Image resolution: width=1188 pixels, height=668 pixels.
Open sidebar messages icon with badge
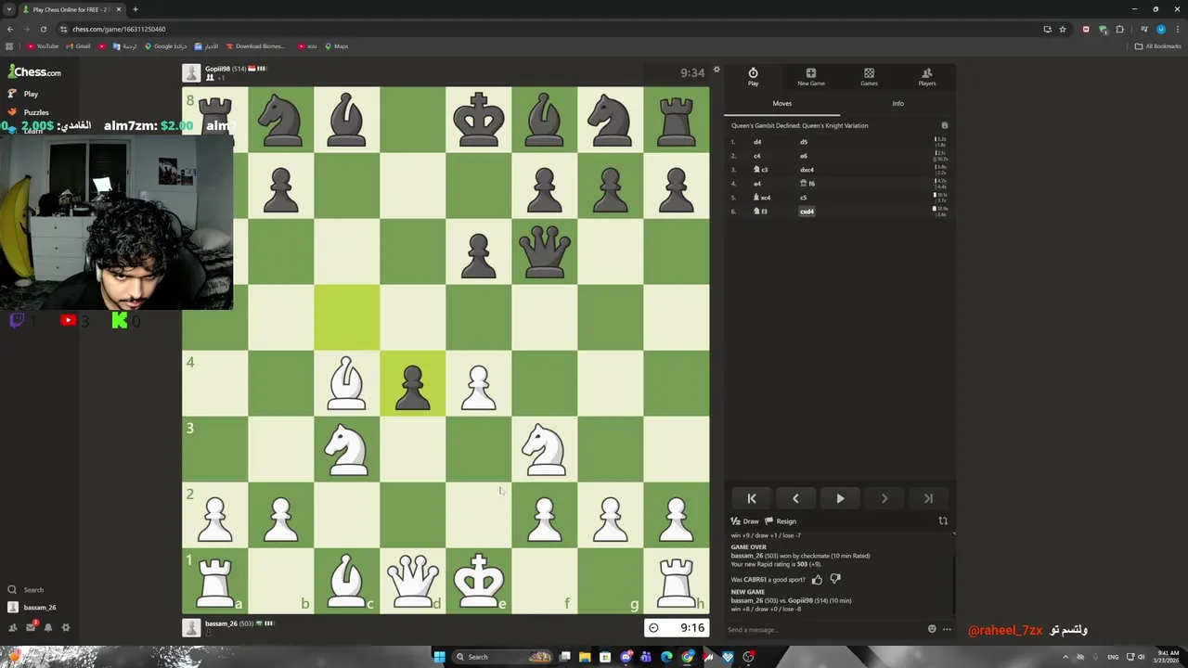tap(31, 627)
